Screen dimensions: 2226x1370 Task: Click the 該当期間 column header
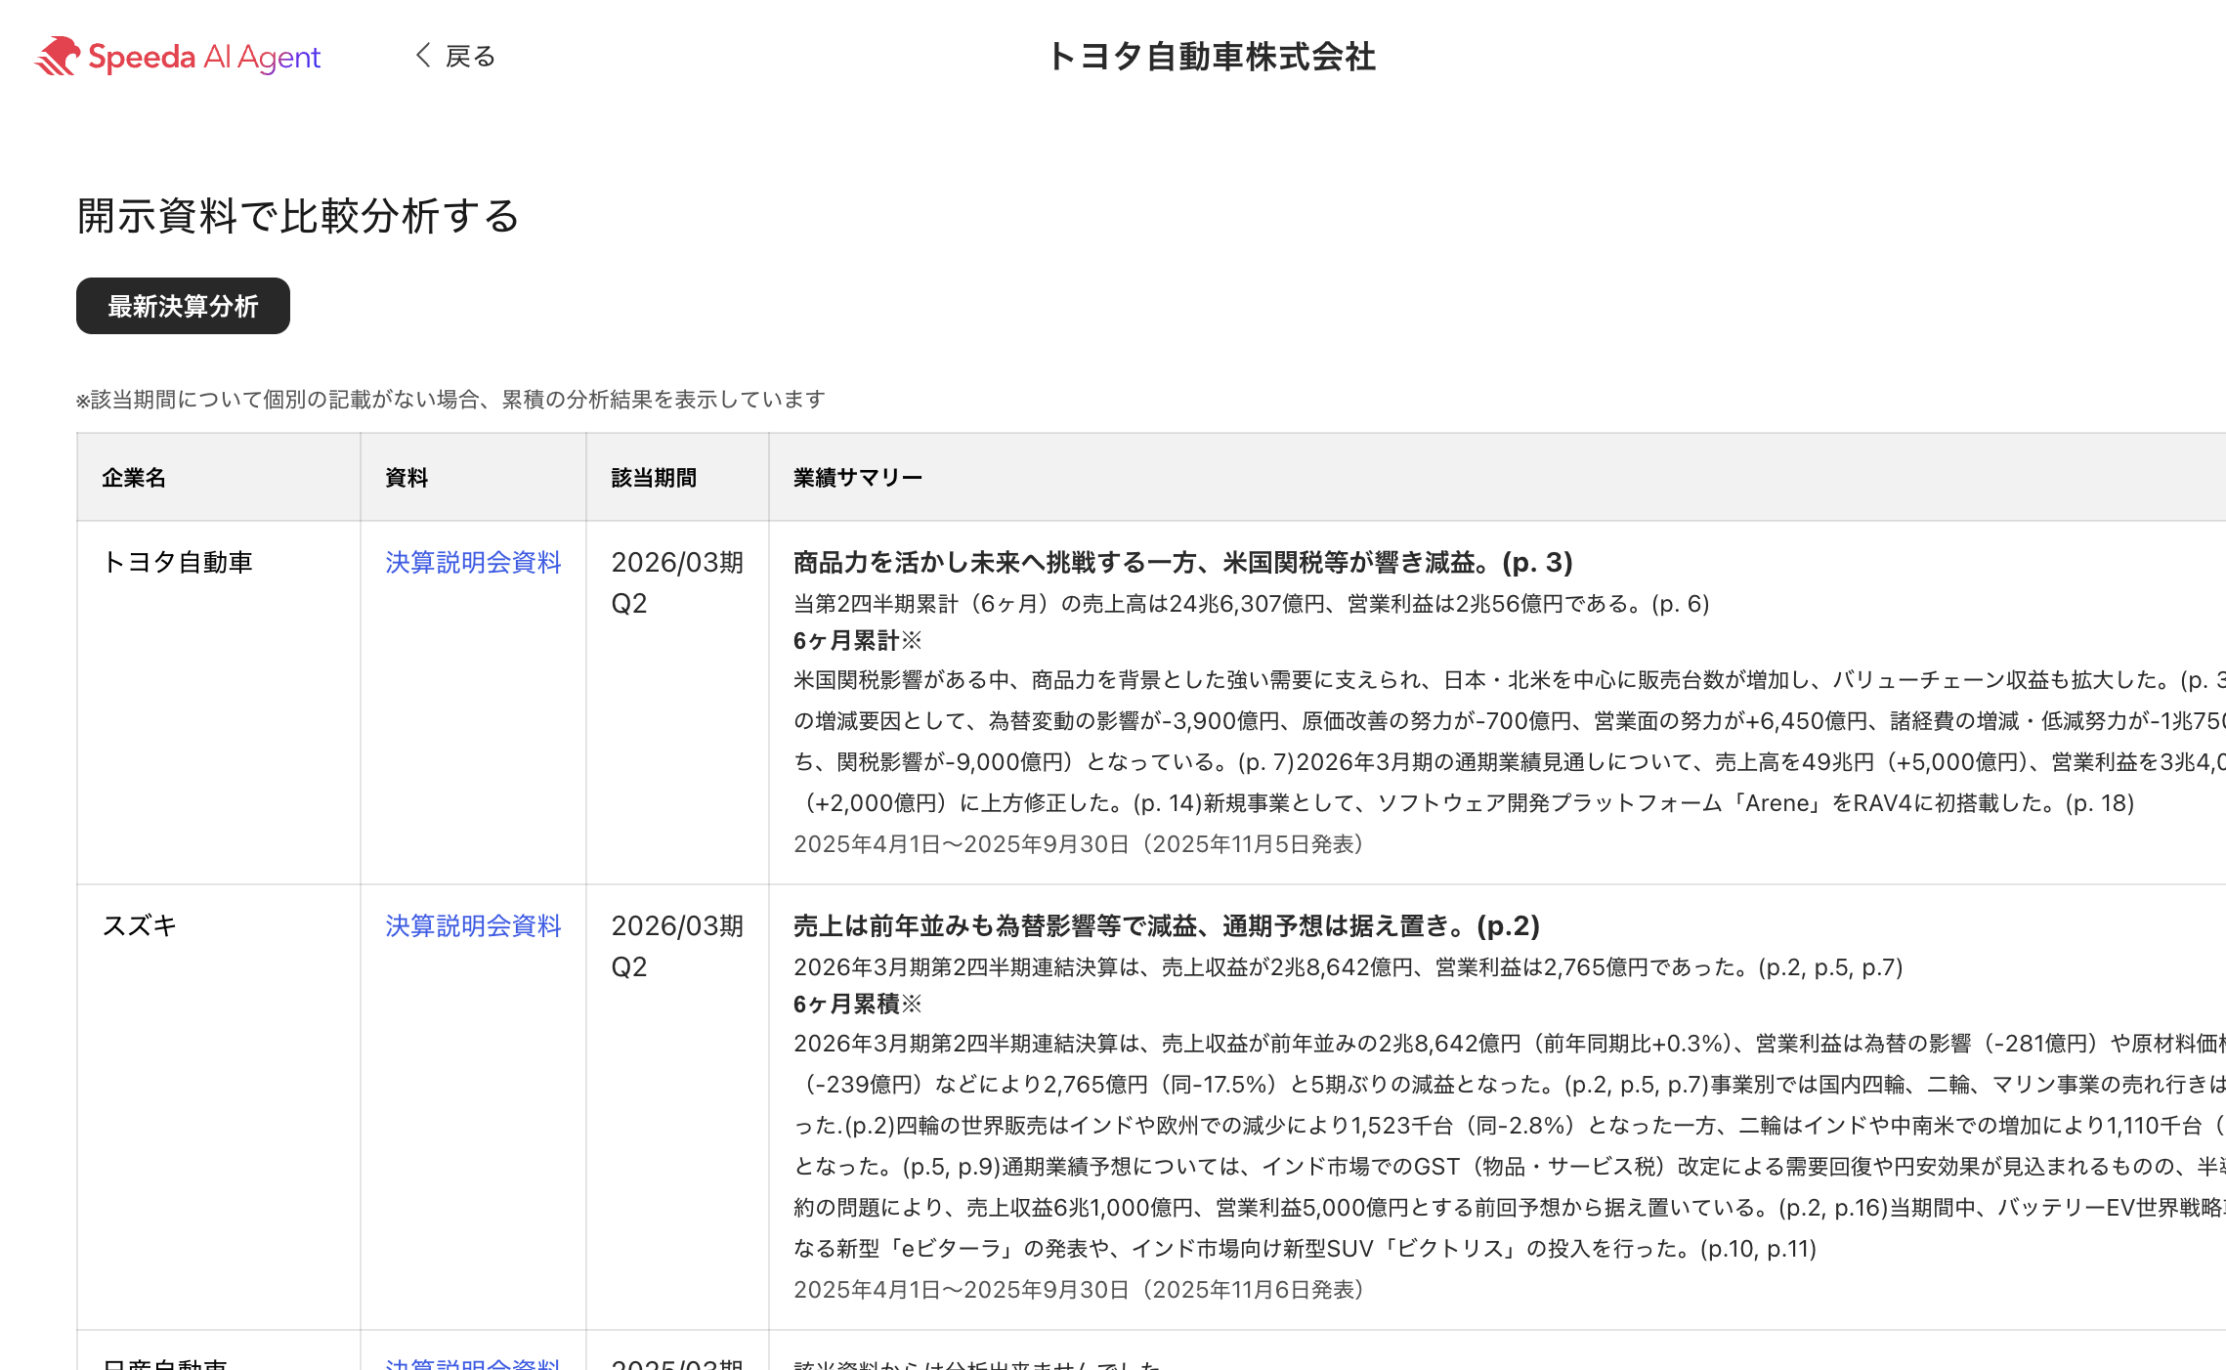(x=654, y=478)
